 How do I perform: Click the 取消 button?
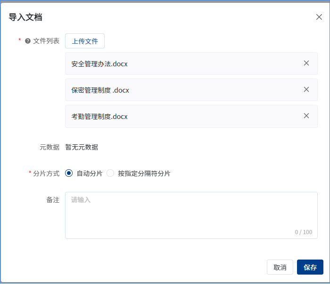280,267
